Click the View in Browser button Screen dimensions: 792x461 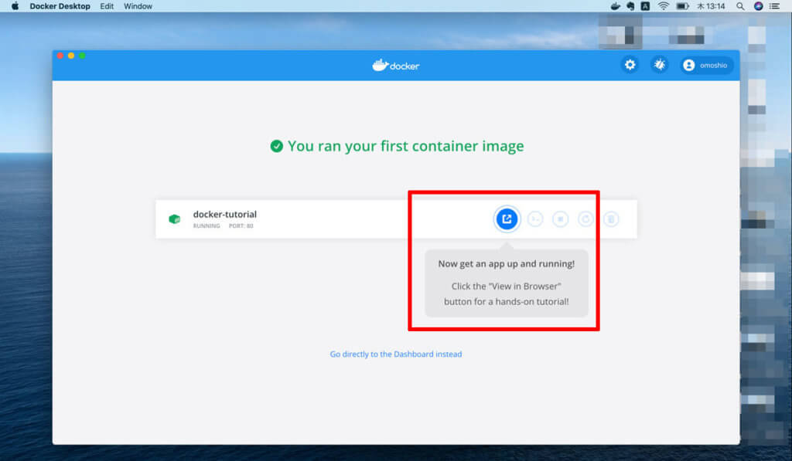pyautogui.click(x=507, y=219)
